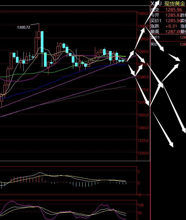Click the 今开 label

(155, 15)
